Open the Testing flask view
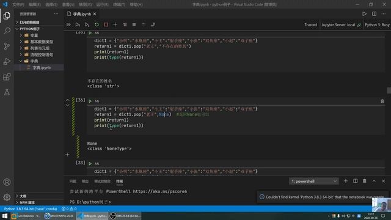Viewport: 391px width, 220px height. click(7, 92)
